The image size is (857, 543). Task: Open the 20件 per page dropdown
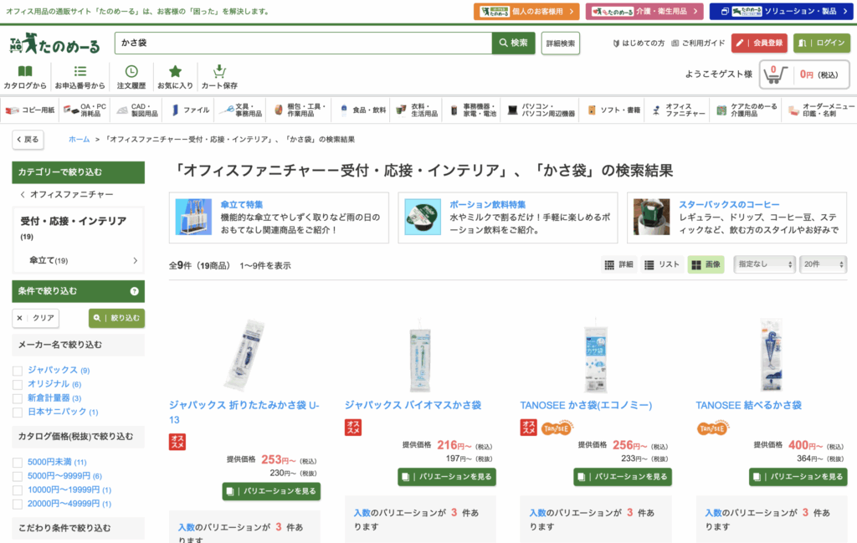(x=823, y=264)
